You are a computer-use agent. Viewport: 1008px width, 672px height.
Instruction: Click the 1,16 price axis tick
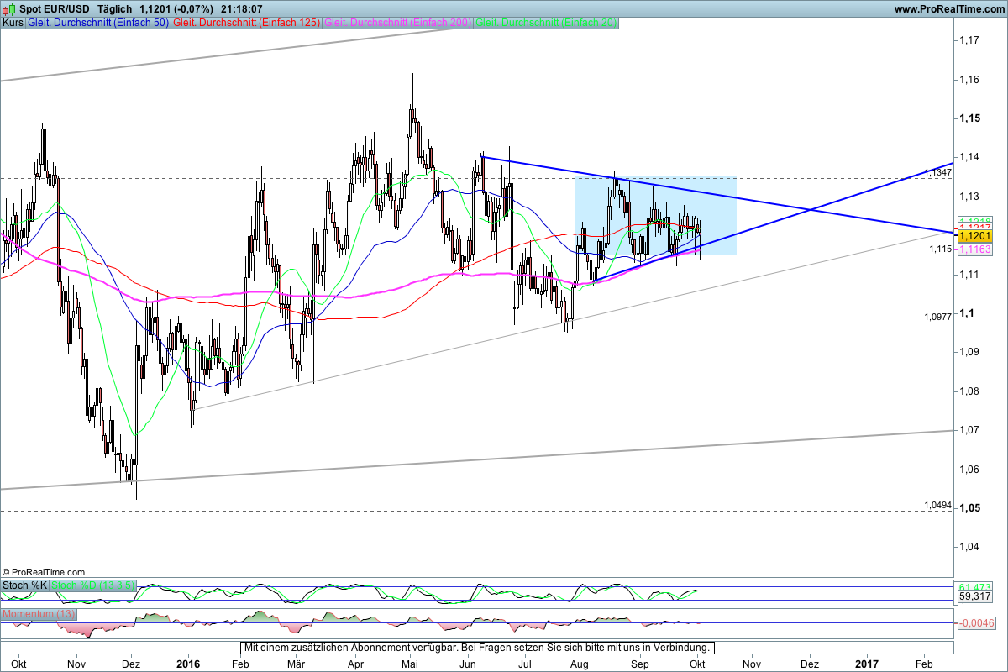970,80
